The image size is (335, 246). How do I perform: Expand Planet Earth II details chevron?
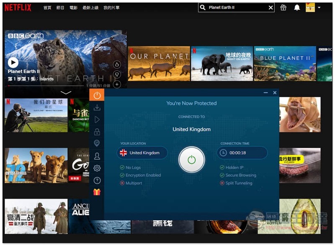coord(66,92)
